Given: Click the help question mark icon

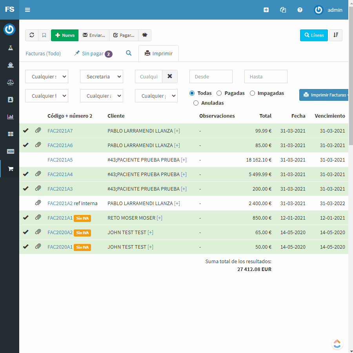Looking at the screenshot, I should 300,10.
